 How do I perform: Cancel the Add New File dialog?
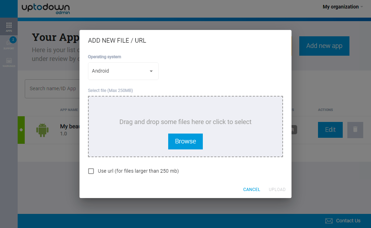tap(251, 189)
